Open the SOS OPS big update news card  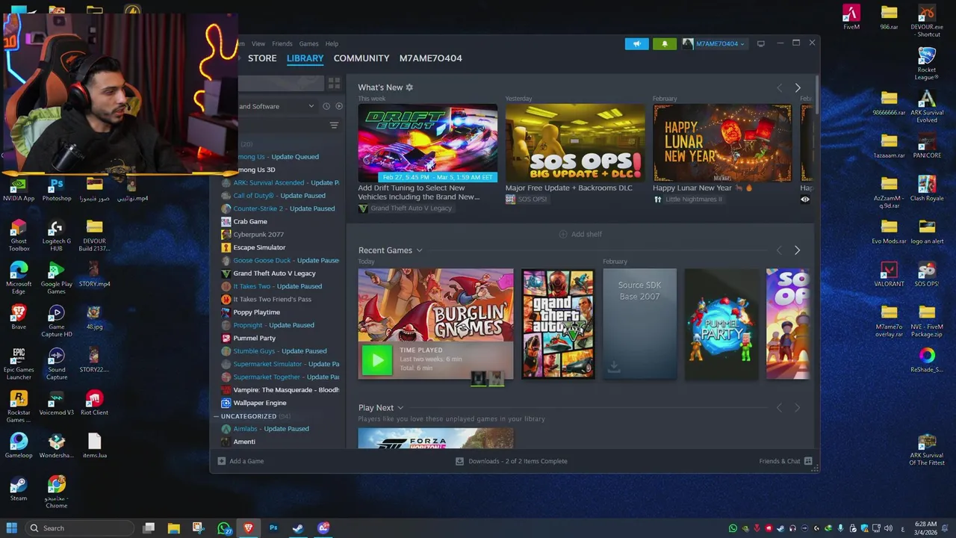tap(575, 143)
